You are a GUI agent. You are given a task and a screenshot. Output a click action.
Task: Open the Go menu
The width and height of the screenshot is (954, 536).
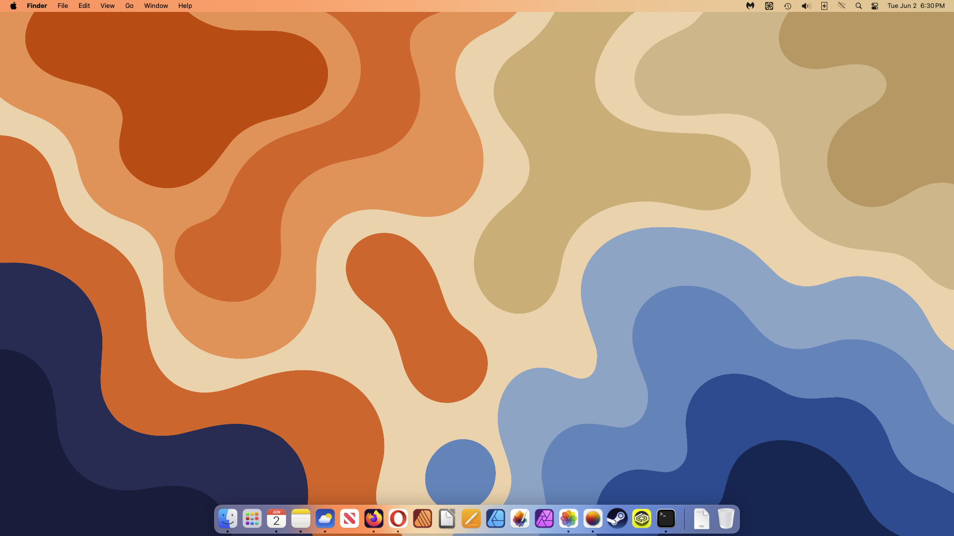point(129,6)
